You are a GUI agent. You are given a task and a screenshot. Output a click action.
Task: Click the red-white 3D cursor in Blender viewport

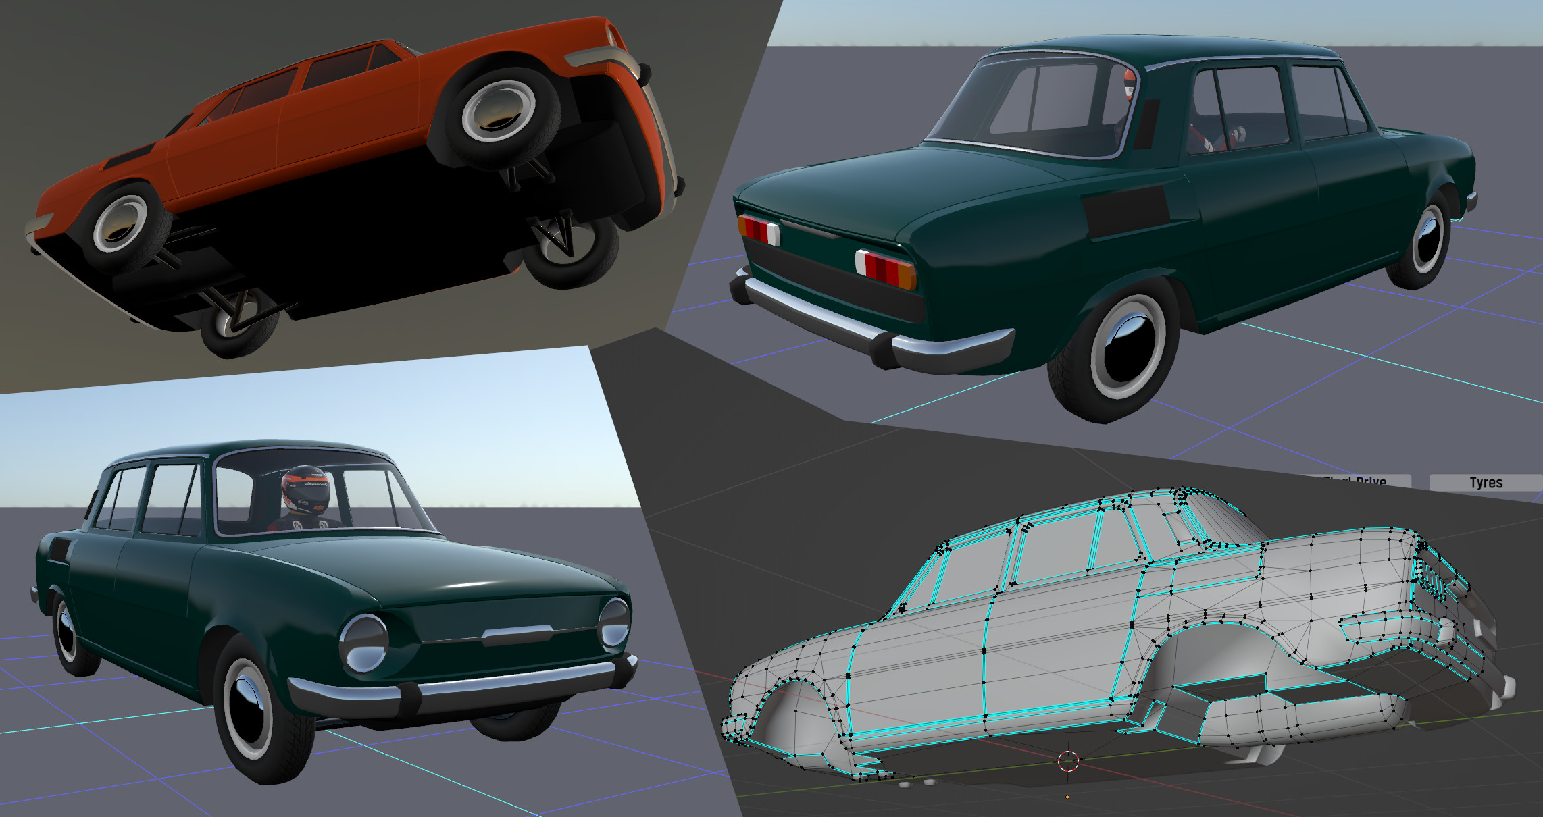click(x=1067, y=761)
